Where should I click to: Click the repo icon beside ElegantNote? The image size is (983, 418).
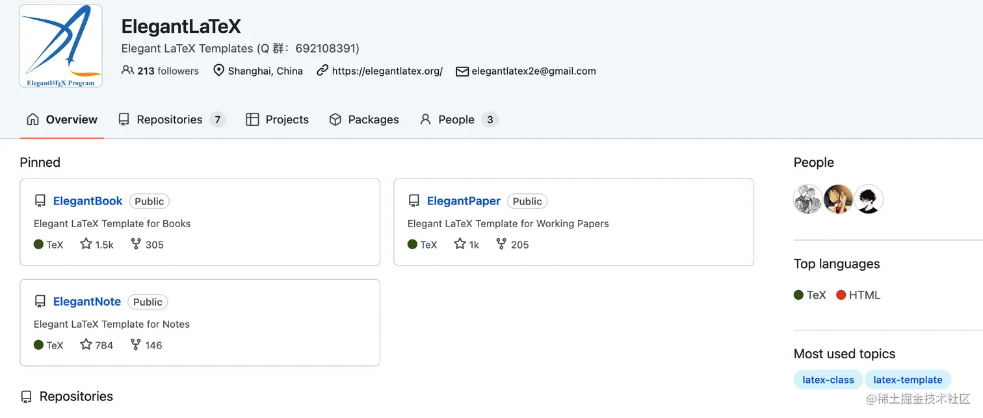(x=40, y=302)
